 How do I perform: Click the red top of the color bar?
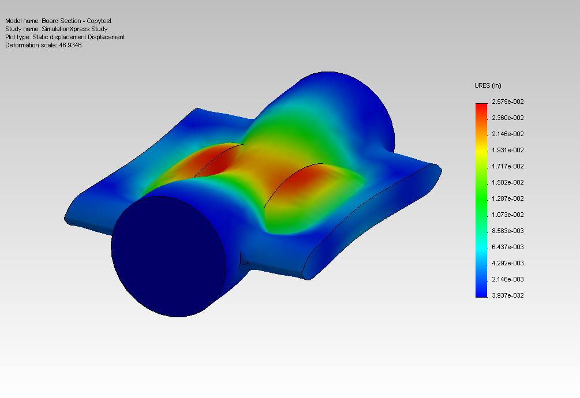pos(481,107)
